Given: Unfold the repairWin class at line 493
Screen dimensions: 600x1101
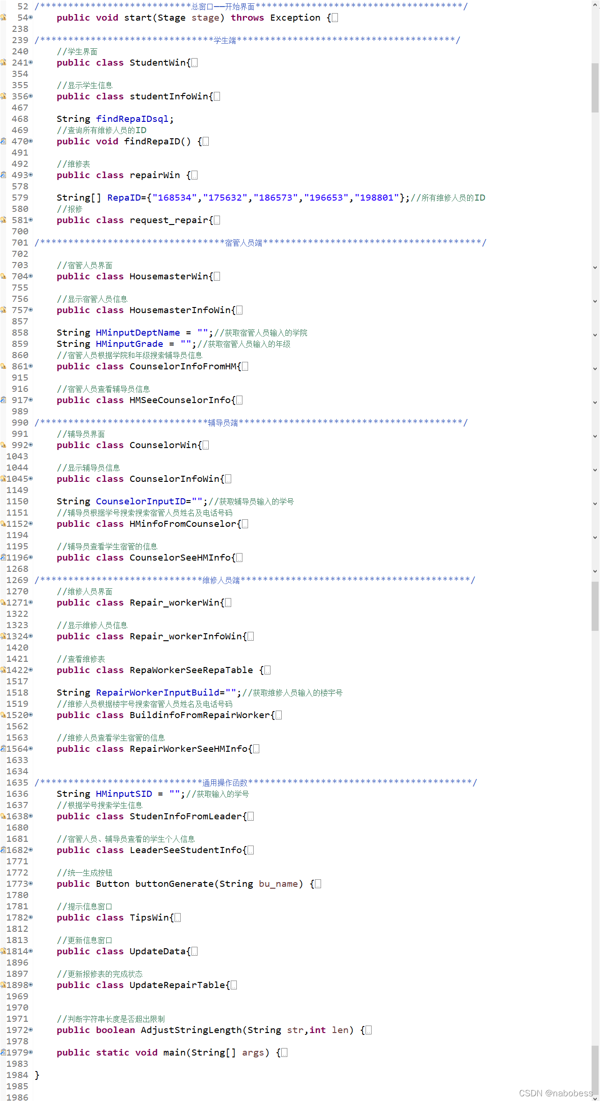Looking at the screenshot, I should (31, 175).
